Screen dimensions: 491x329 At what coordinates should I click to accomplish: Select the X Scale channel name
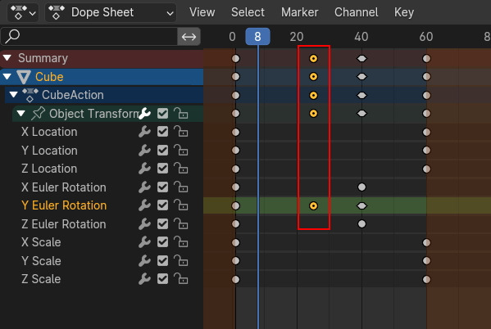tap(41, 242)
